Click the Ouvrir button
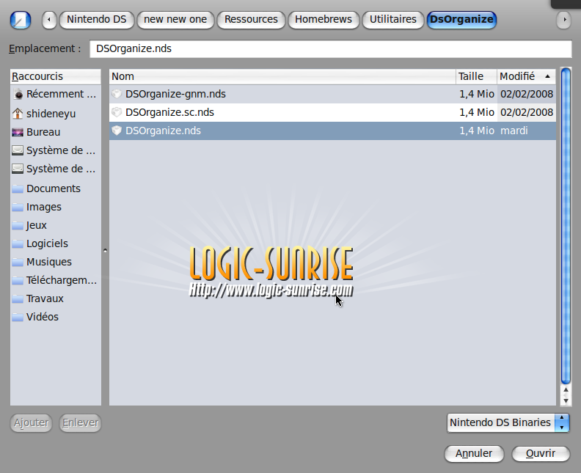Image resolution: width=581 pixels, height=473 pixels. (x=541, y=453)
